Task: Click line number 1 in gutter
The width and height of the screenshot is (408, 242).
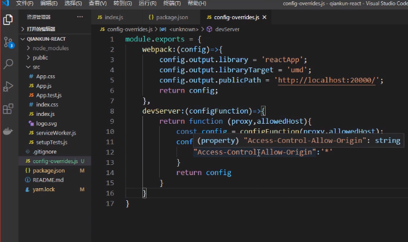Action: 112,39
